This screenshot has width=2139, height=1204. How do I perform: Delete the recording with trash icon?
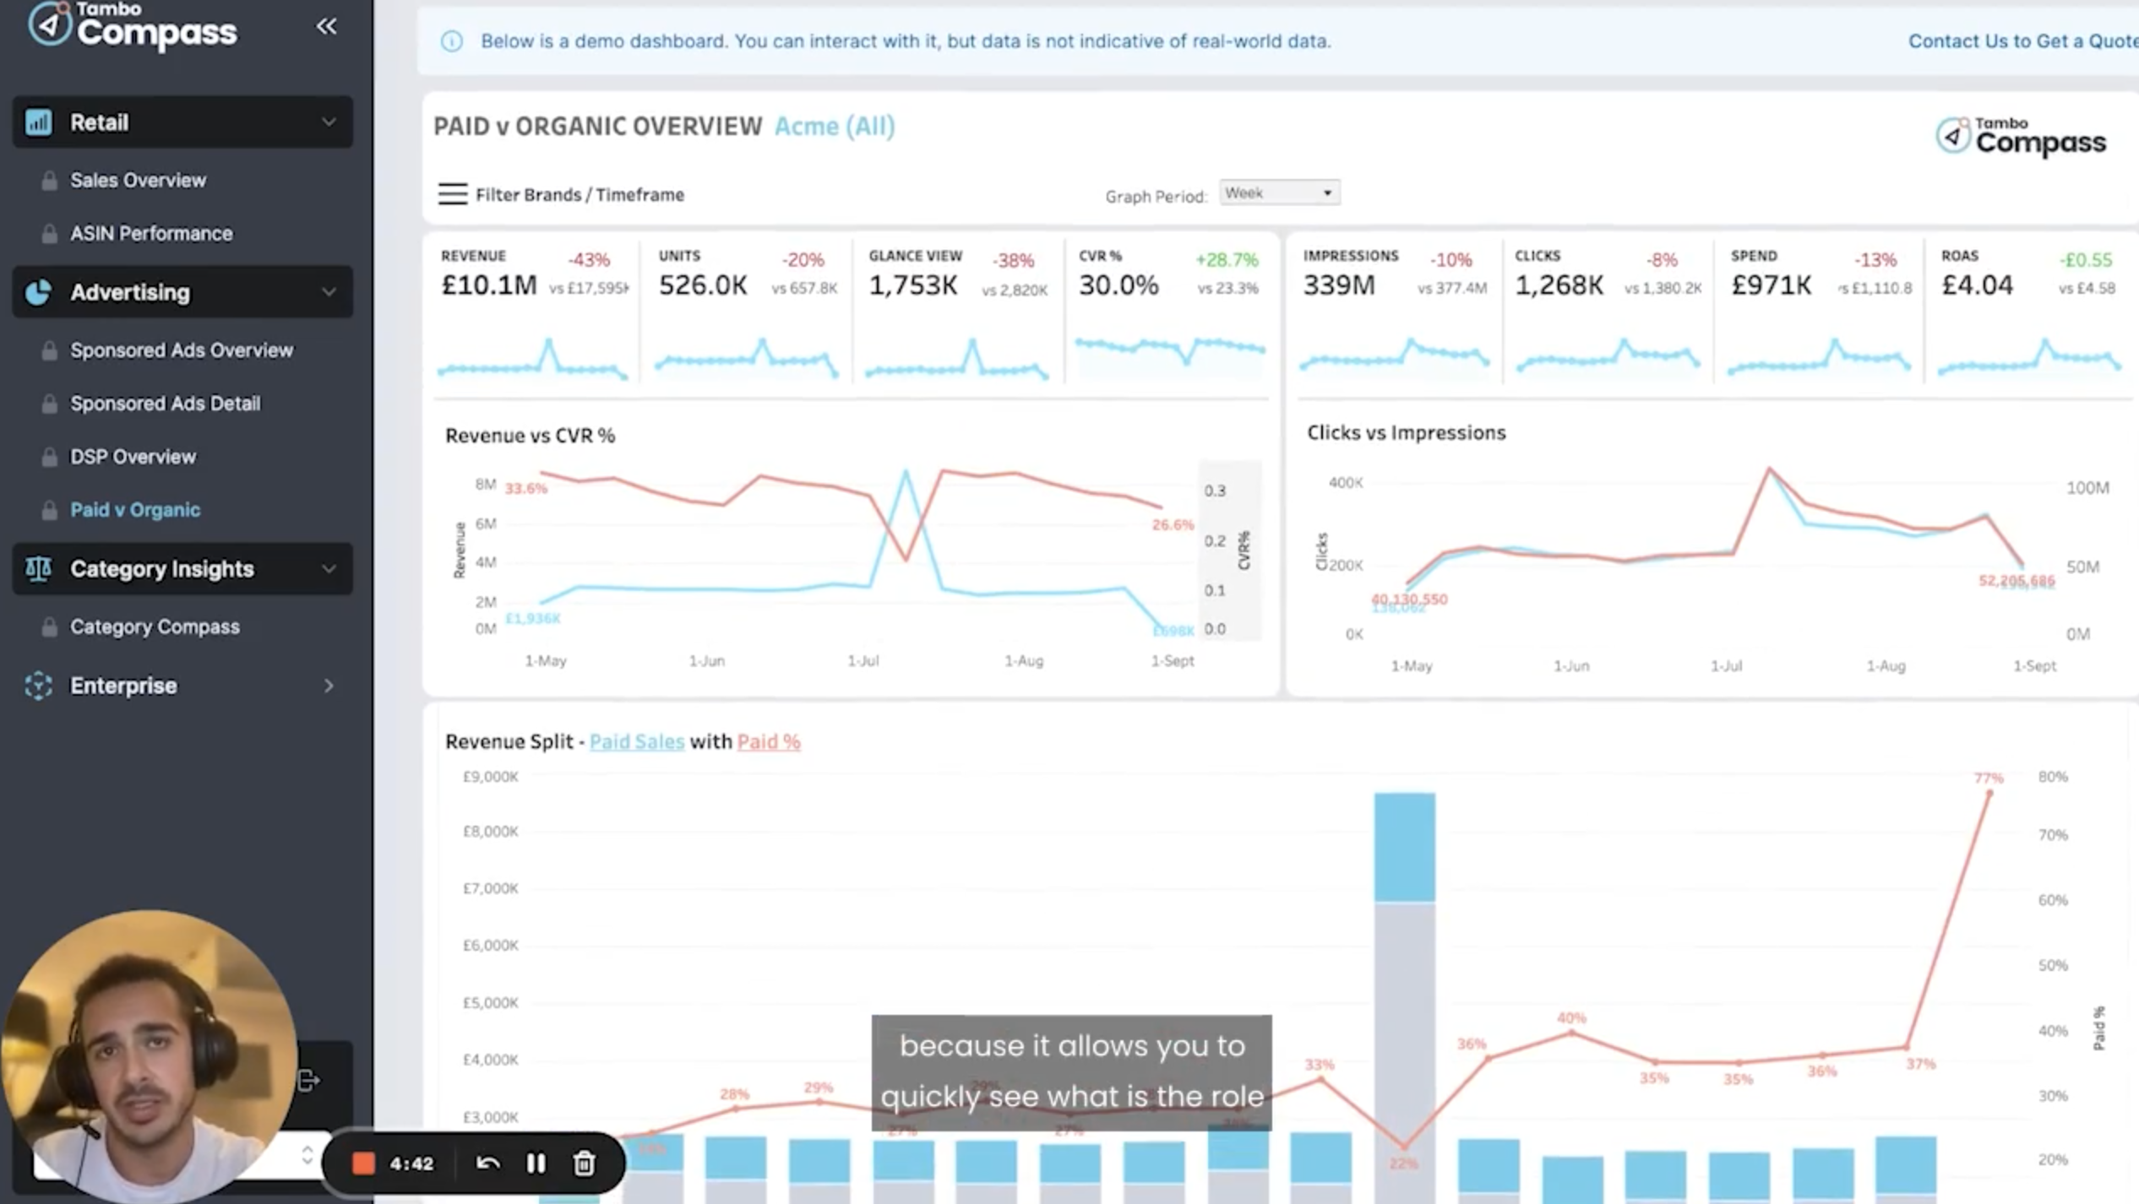tap(584, 1163)
